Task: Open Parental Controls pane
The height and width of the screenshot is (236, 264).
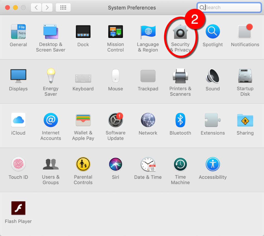Action: coord(83,165)
